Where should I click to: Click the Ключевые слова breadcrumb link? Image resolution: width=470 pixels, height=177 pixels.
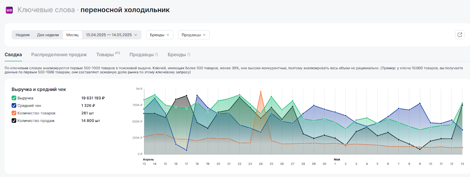tap(46, 10)
